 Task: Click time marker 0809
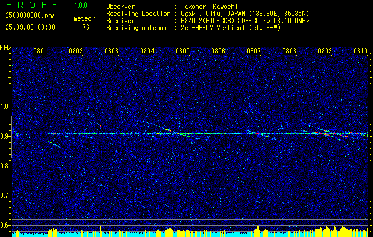point(325,50)
